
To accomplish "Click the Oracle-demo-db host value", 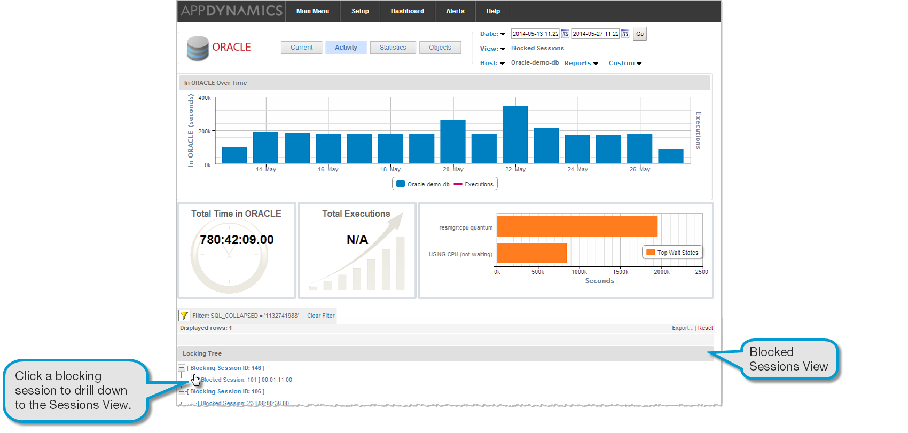I will click(x=535, y=62).
